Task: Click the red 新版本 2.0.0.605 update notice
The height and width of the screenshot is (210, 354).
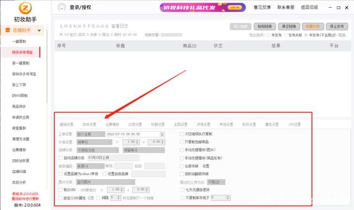Action: pyautogui.click(x=25, y=196)
